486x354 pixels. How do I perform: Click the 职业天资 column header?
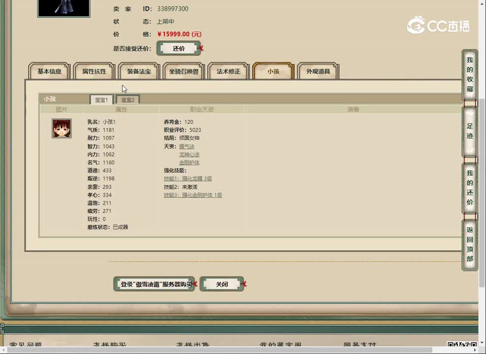[x=202, y=109]
